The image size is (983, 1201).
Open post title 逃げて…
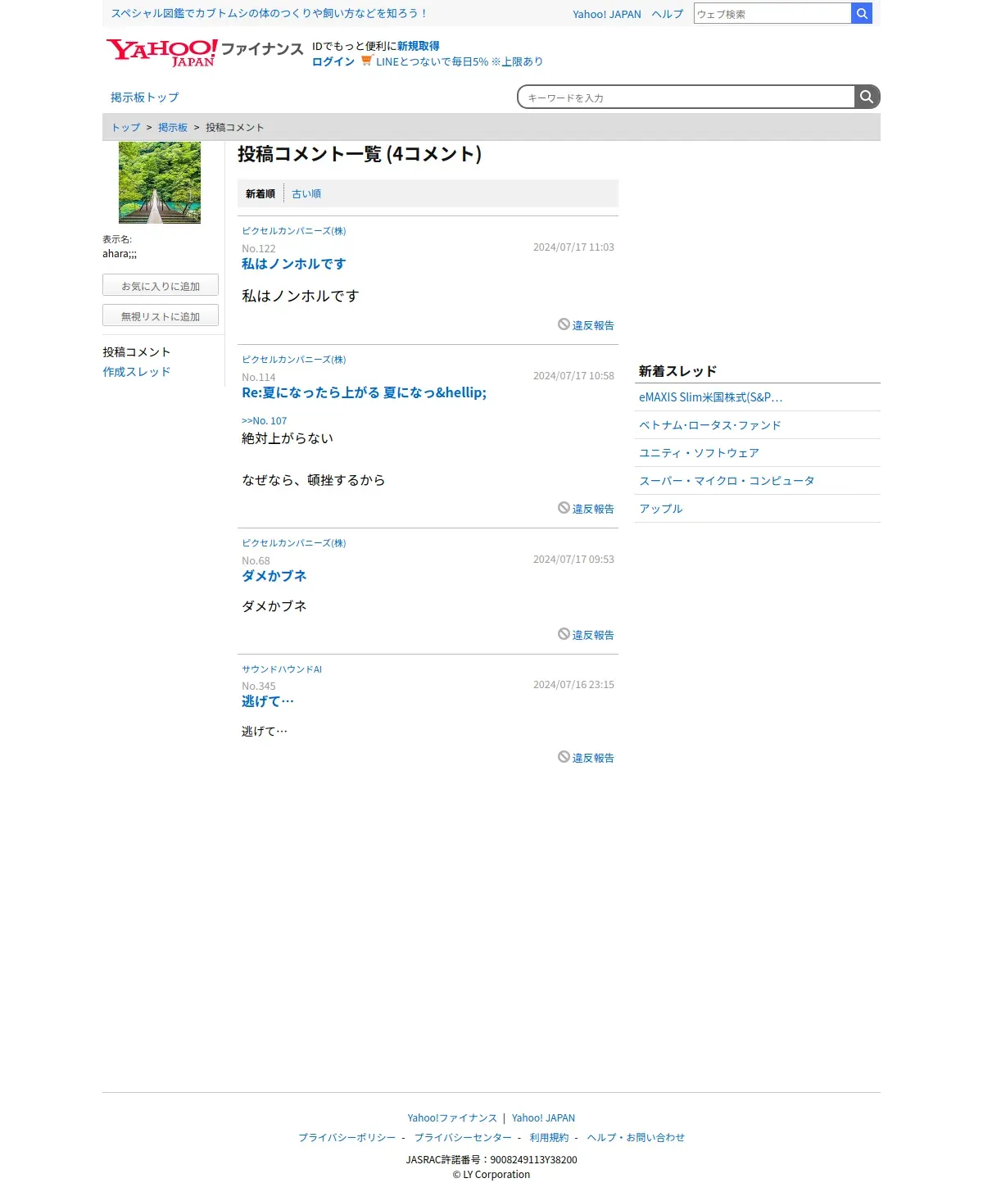coord(268,701)
